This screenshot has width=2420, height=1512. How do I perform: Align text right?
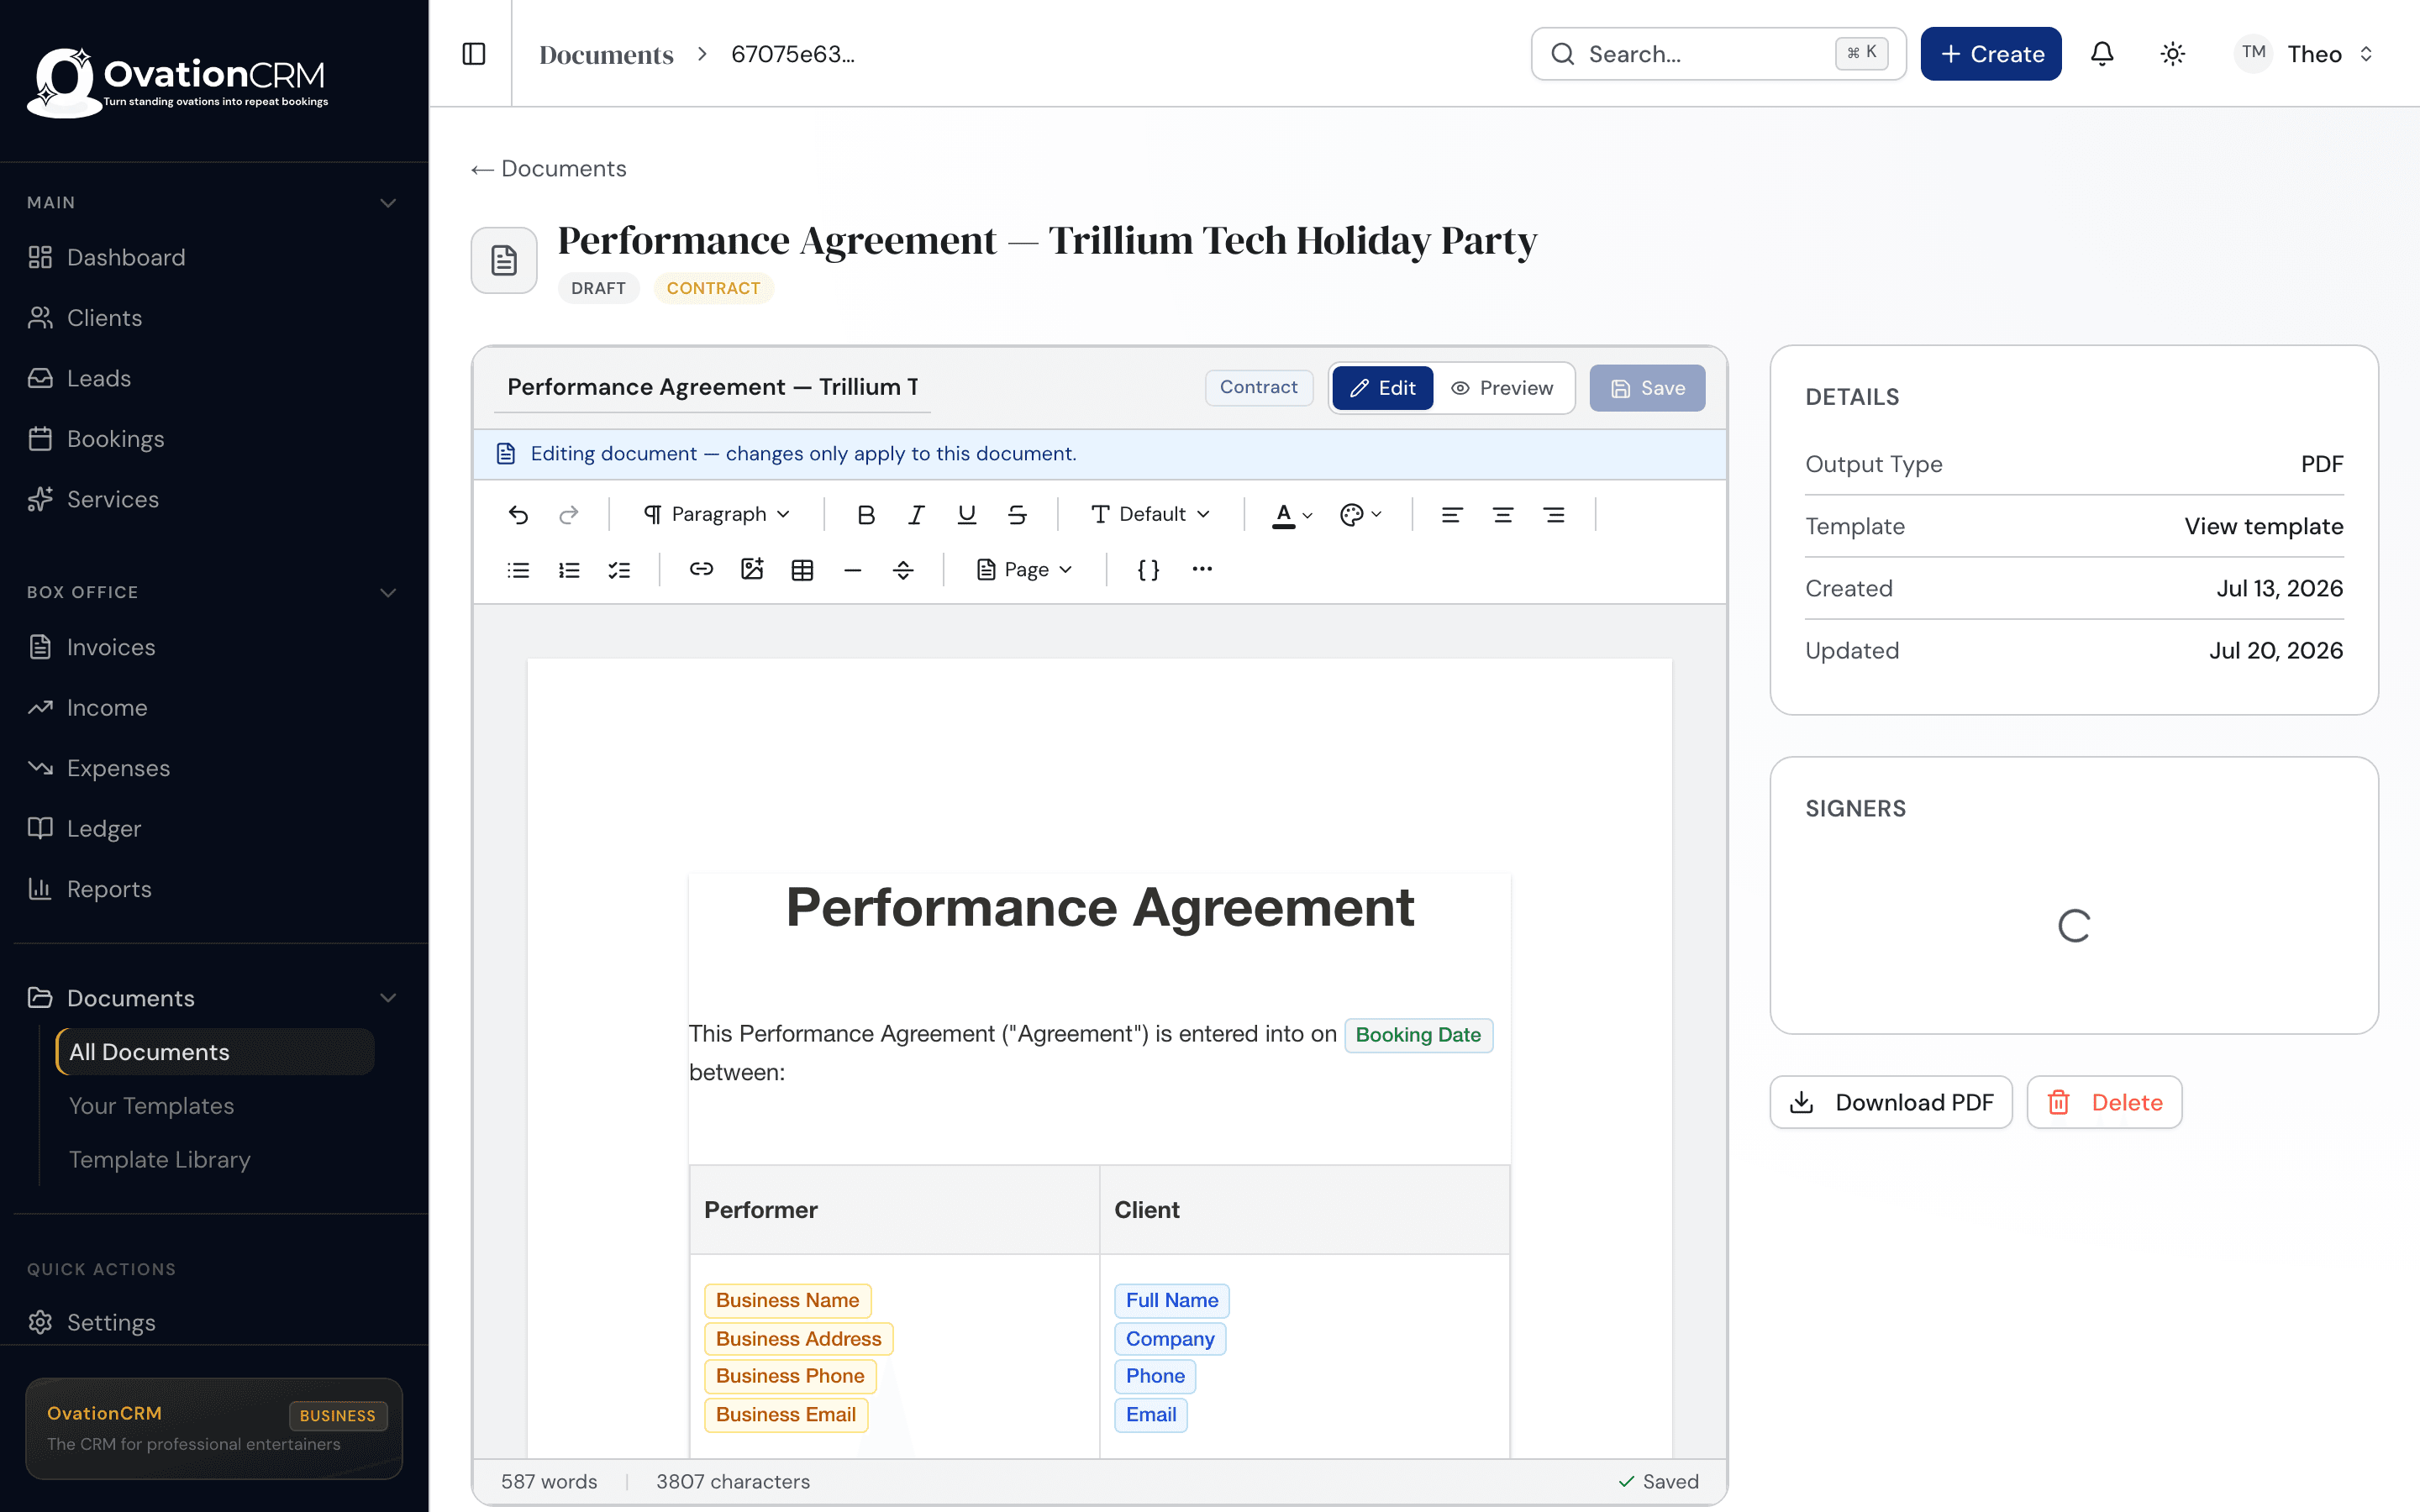1553,514
